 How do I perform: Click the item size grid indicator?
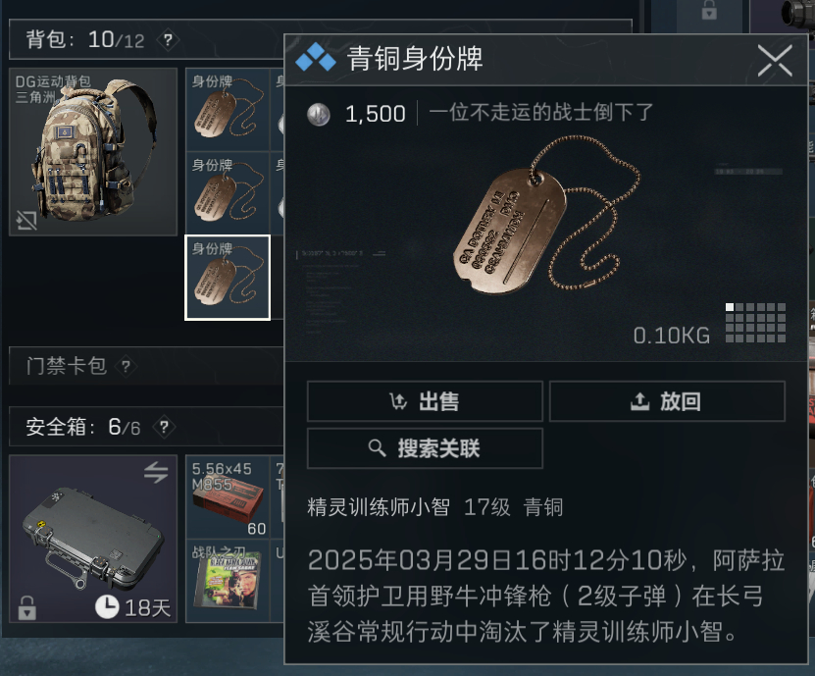(x=755, y=323)
